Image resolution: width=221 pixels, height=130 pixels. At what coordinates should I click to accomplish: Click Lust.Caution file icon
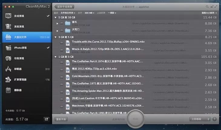click(68, 99)
